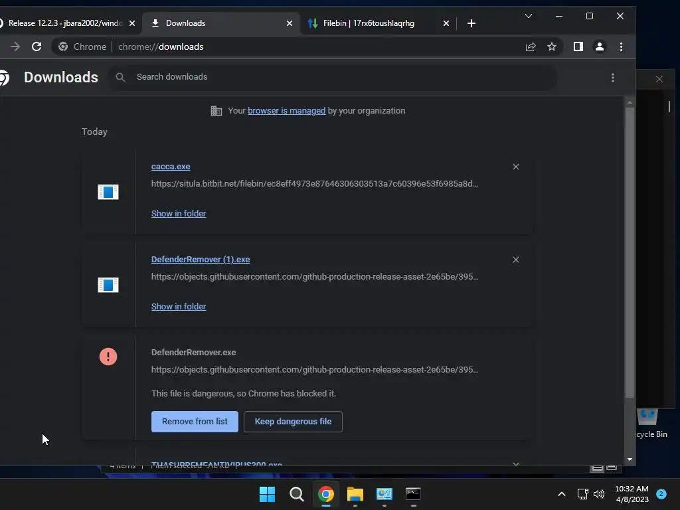
Task: Click the search magnifier in Downloads
Action: pos(121,77)
